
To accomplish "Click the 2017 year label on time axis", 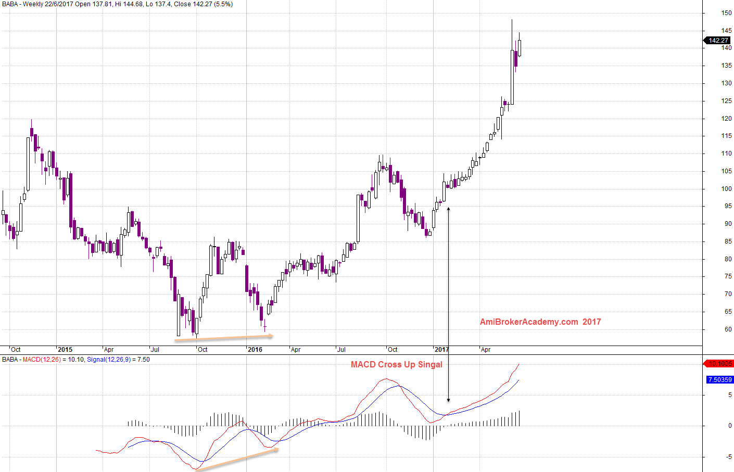I will point(441,350).
